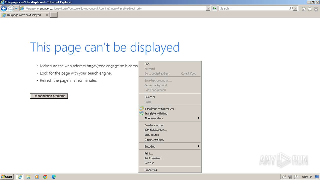
Task: Choose Create shortcut menu item
Action: point(170,125)
